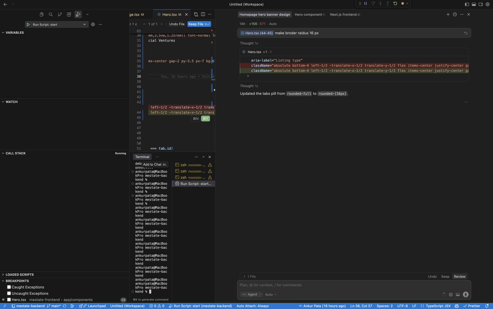Click the microphone voice input button
This screenshot has height=309, width=493.
pyautogui.click(x=465, y=295)
